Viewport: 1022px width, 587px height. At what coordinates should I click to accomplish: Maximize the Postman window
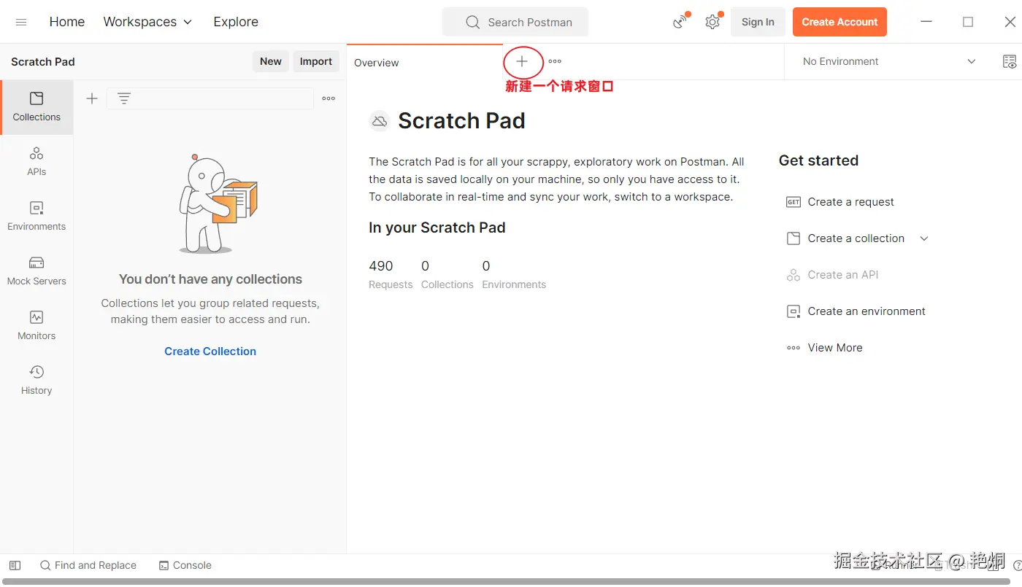point(968,22)
